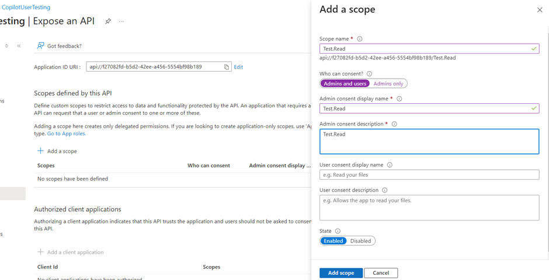Screen dimensions: 549x280
Task: Click the Add scope button
Action: point(341,273)
